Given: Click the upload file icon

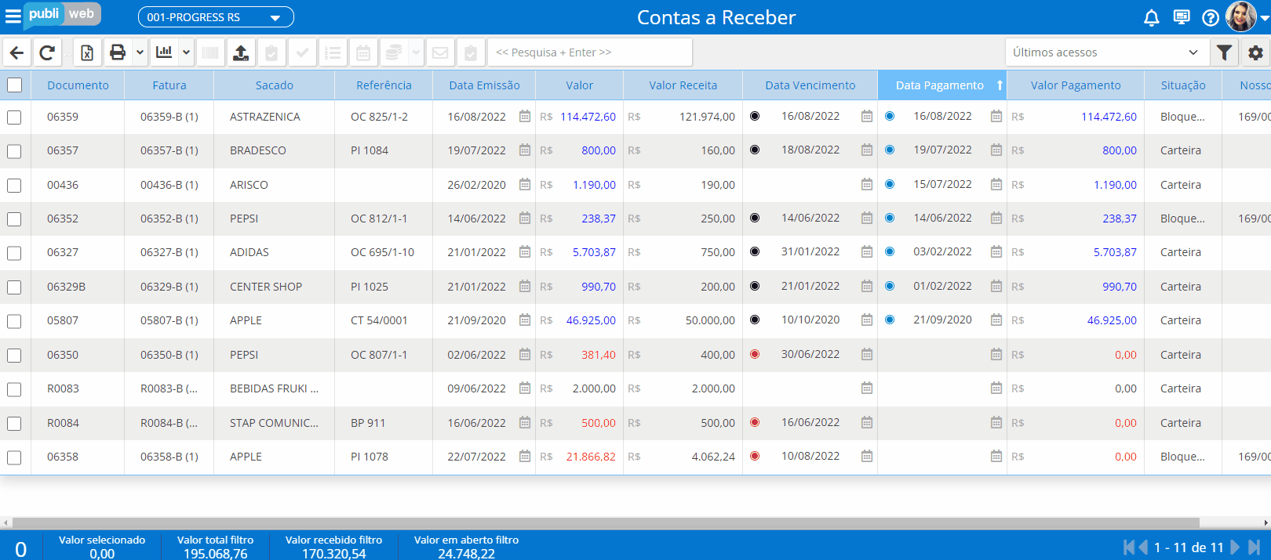Looking at the screenshot, I should pyautogui.click(x=242, y=52).
